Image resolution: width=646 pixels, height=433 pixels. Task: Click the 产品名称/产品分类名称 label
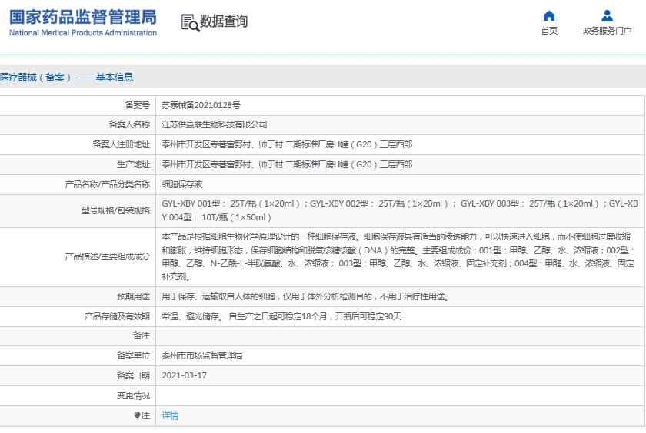[x=107, y=184]
